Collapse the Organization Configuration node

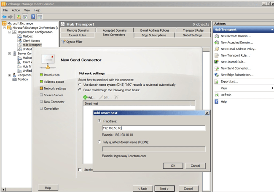click(9, 32)
